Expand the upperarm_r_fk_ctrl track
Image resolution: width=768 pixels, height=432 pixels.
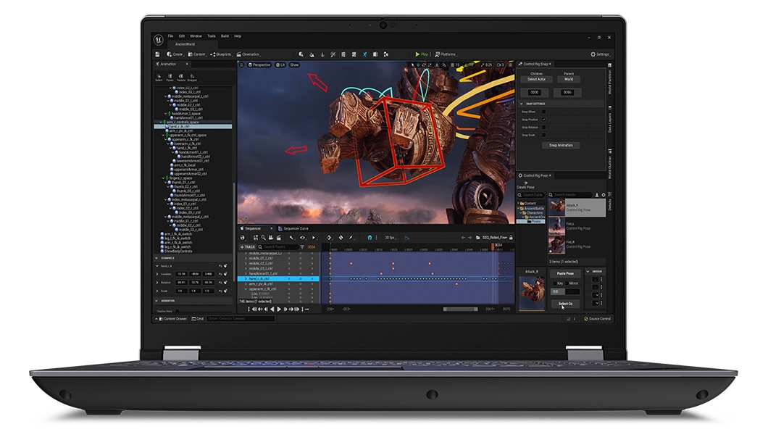[x=246, y=288]
